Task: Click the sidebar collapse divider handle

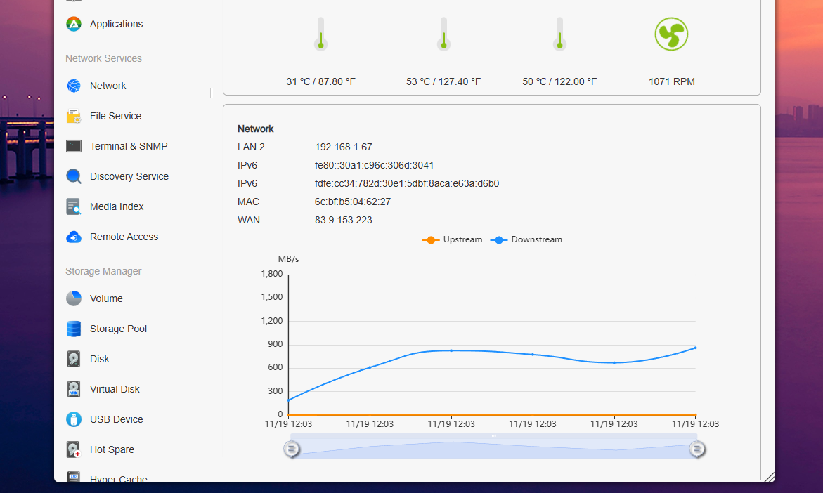Action: (211, 93)
